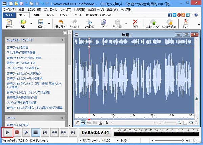
Task: Click quick-access undo arrow in title bar
Action: [42, 4]
